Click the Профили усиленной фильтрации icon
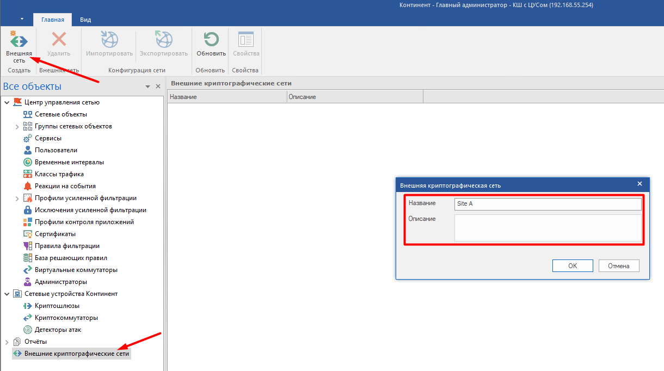Image resolution: width=664 pixels, height=371 pixels. coord(28,198)
